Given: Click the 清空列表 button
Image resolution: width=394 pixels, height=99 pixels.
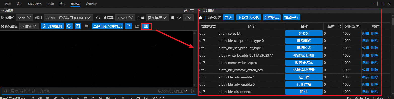Looking at the screenshot, I should click(x=272, y=17).
